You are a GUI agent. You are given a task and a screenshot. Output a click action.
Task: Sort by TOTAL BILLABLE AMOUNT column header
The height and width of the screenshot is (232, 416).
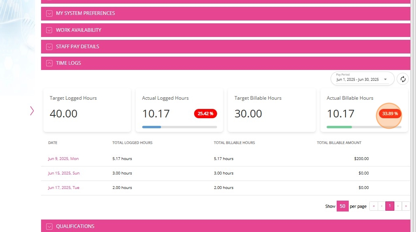coord(339,143)
